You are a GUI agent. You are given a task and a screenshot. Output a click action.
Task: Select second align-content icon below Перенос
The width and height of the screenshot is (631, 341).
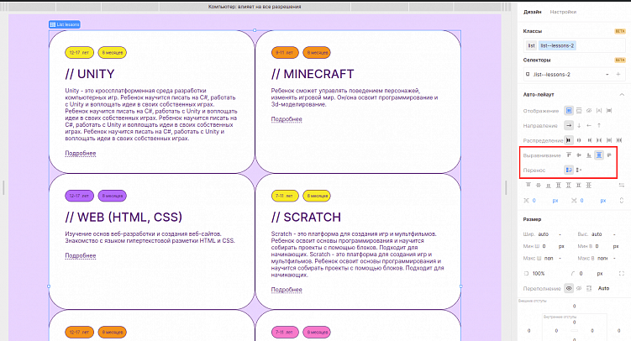pyautogui.click(x=539, y=185)
